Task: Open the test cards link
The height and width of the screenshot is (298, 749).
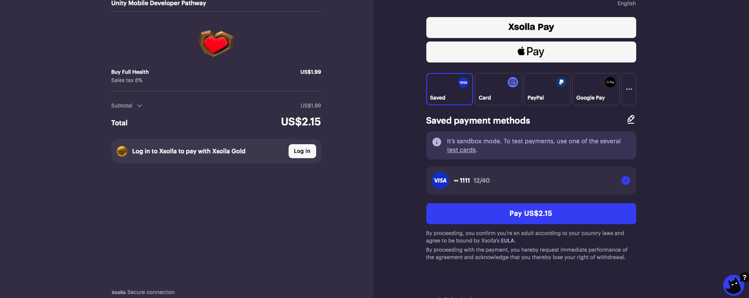Action: tap(461, 150)
